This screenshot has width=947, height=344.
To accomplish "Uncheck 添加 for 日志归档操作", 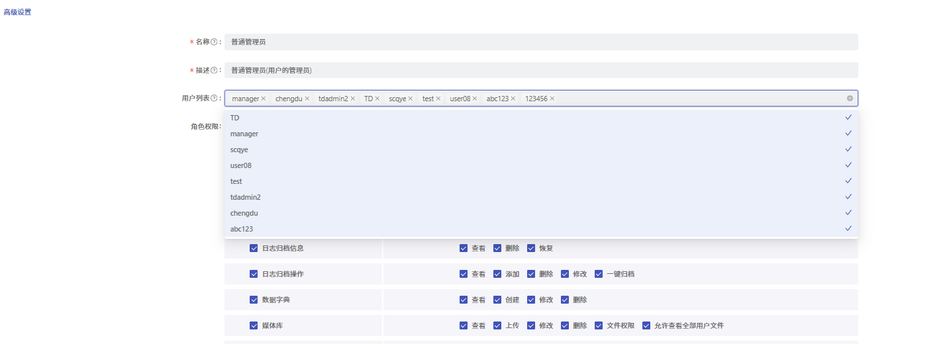I will 497,274.
